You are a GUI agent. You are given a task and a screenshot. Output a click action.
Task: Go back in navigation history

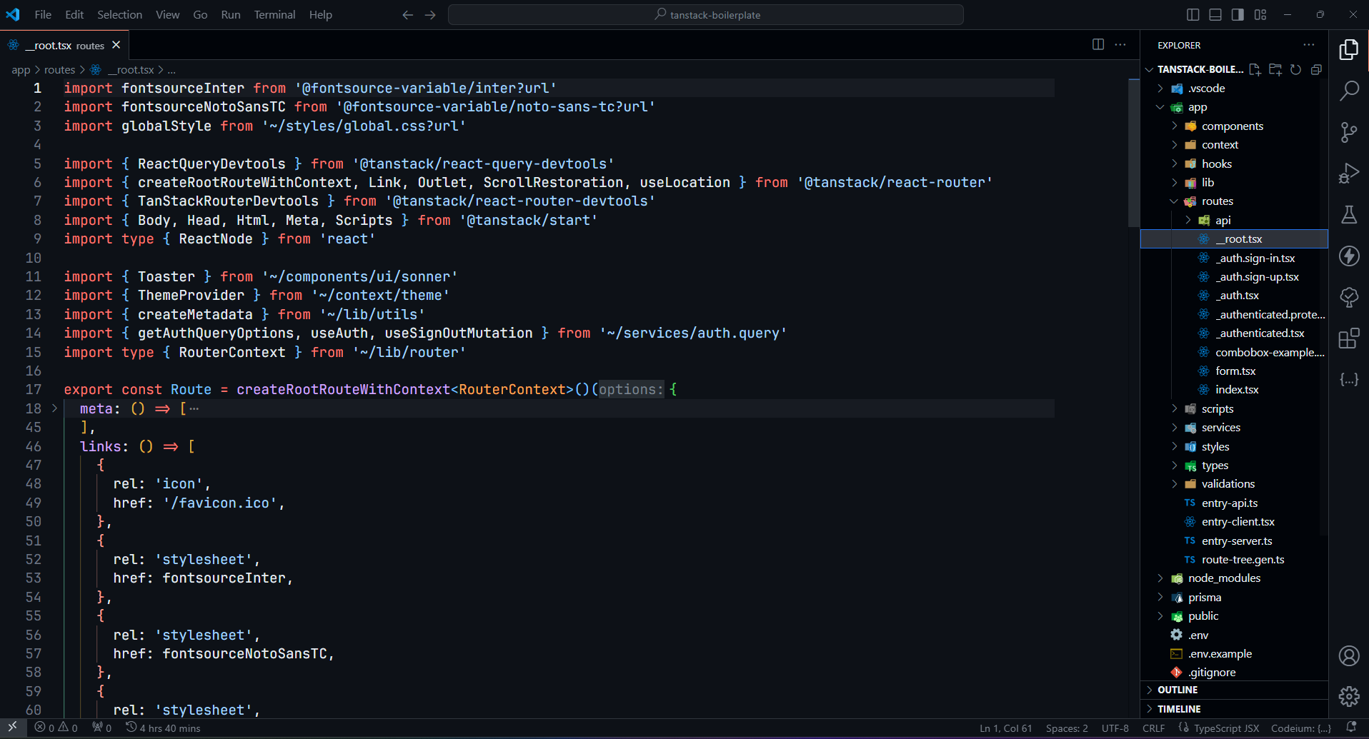[407, 14]
